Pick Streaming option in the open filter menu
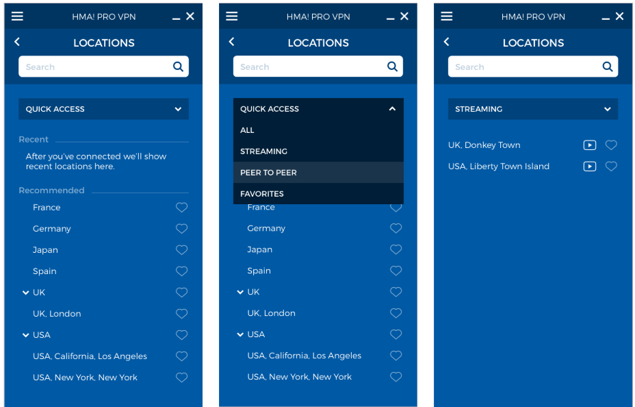Viewport: 635px width, 407px height. [x=263, y=151]
